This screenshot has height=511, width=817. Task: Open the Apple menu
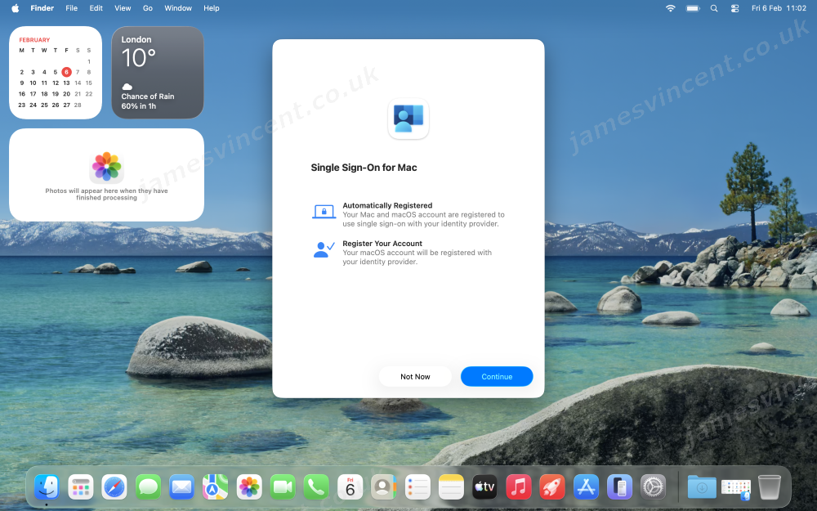click(15, 8)
